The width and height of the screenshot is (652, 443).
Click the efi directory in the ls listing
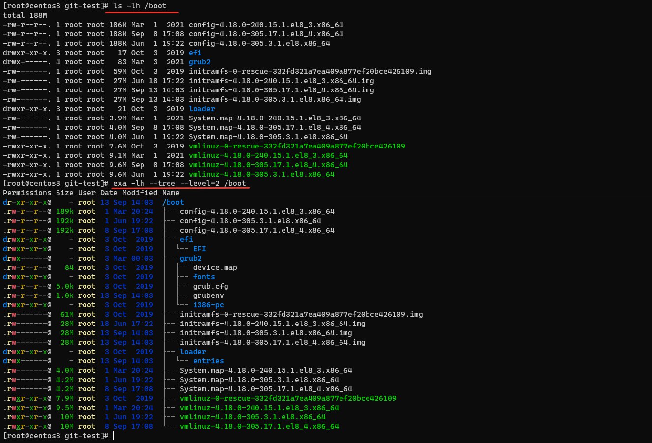195,53
